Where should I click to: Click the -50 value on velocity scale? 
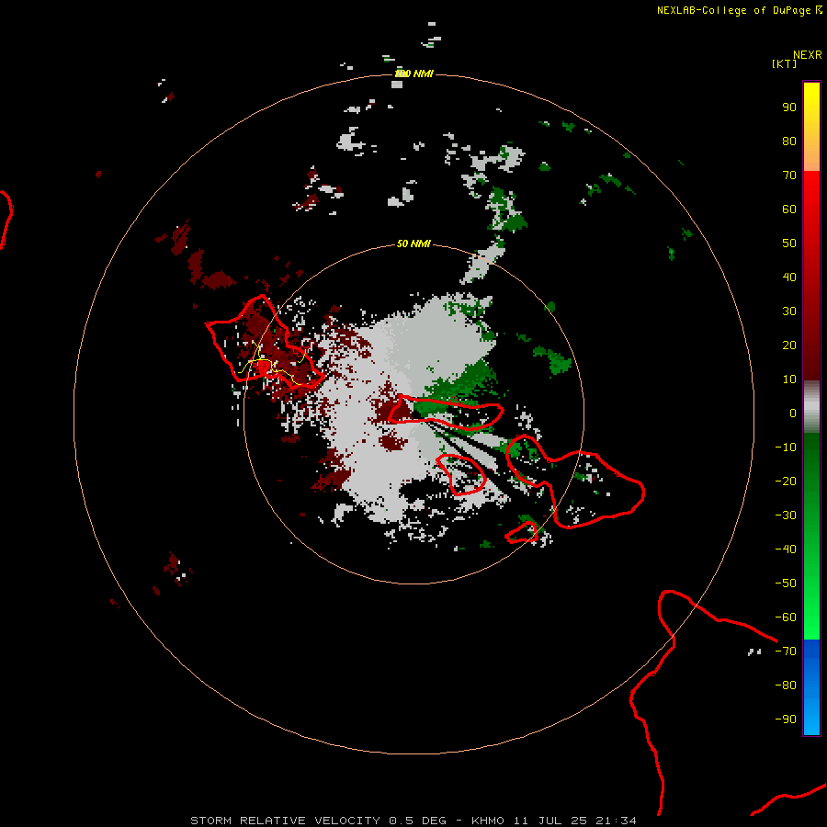786,583
